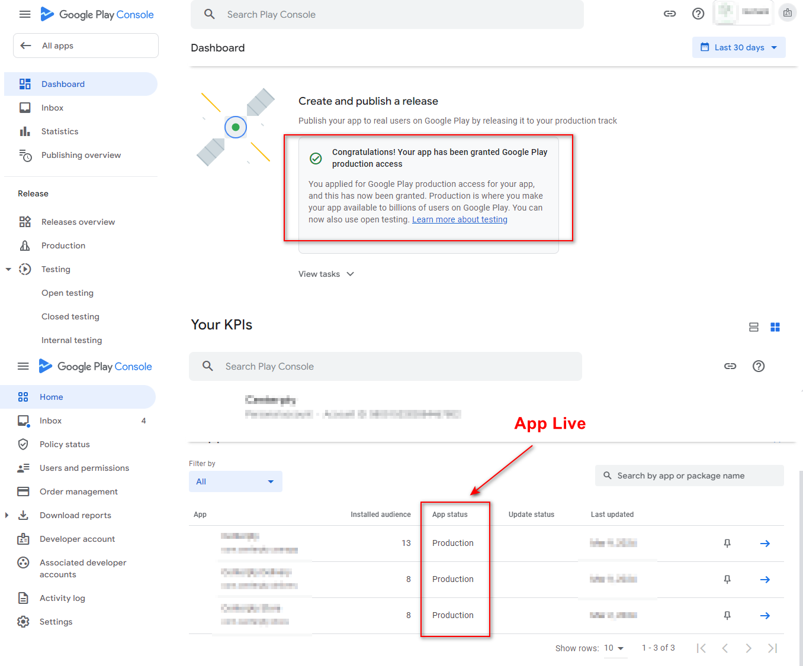This screenshot has height=666, width=803.
Task: Select Publishing overview in sidebar
Action: coord(81,155)
